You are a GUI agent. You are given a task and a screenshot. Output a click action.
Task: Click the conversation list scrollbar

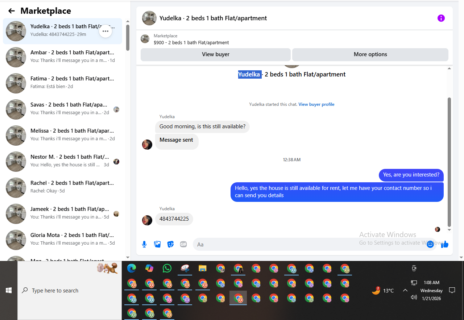(128, 38)
